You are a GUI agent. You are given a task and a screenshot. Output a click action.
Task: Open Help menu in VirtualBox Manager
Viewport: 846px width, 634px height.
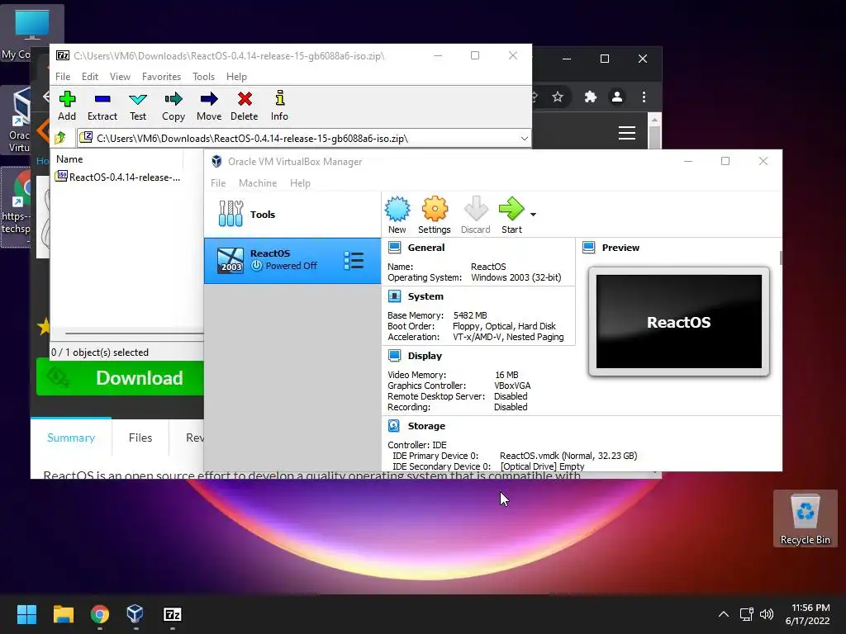click(300, 183)
